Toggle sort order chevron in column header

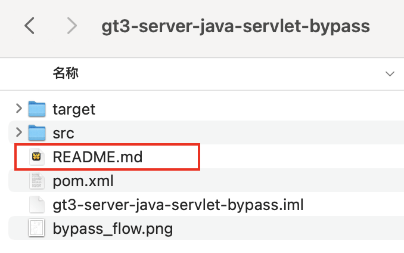click(x=390, y=74)
